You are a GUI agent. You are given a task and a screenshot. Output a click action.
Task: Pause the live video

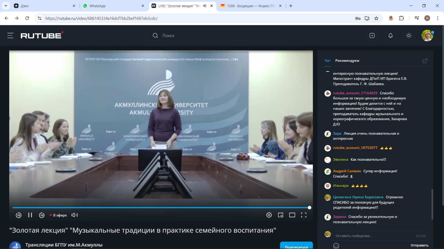click(30, 215)
